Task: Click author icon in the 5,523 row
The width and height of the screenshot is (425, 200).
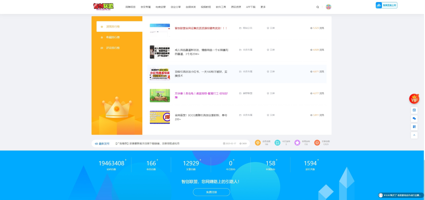Action: coord(268,28)
